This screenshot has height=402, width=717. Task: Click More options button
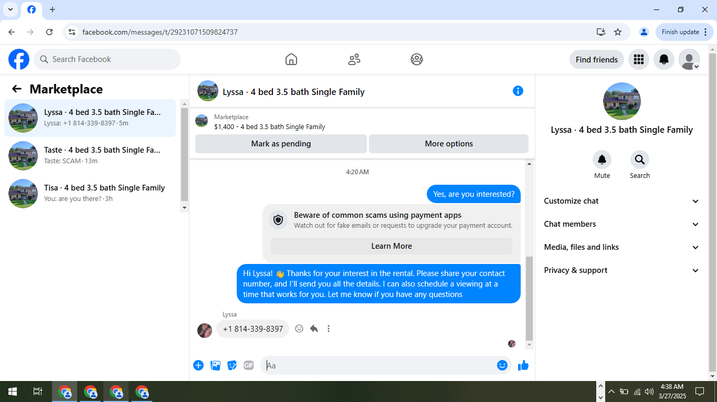coord(449,144)
